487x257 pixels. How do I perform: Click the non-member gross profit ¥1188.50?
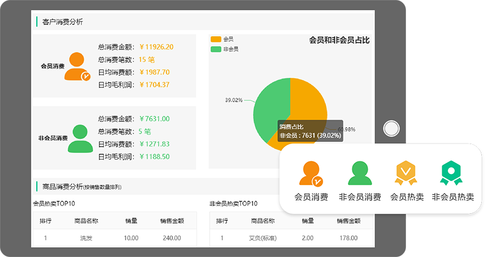click(x=154, y=157)
